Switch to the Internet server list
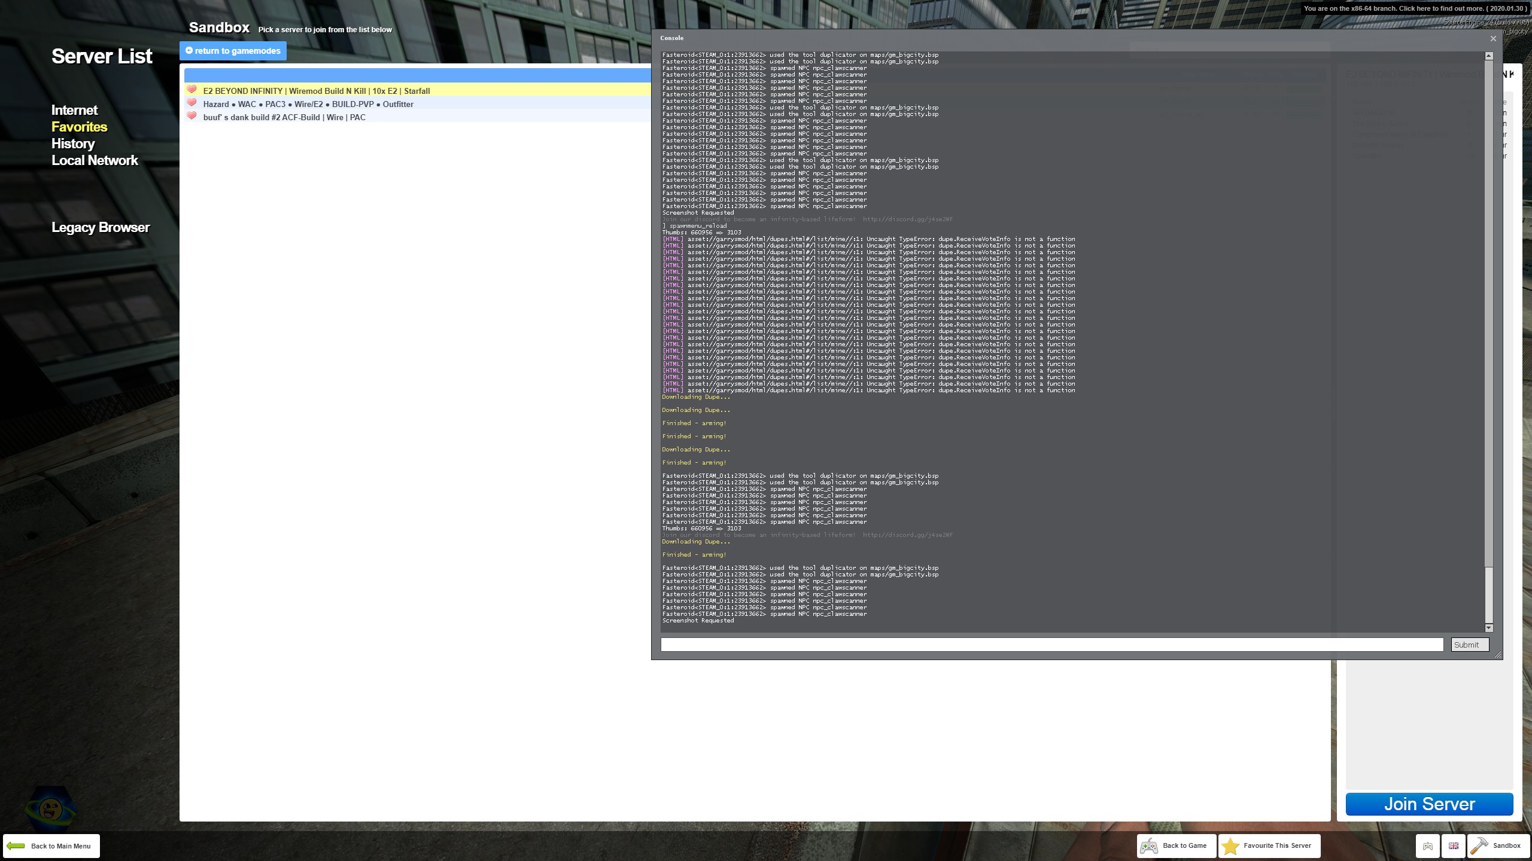The width and height of the screenshot is (1532, 861). tap(74, 110)
